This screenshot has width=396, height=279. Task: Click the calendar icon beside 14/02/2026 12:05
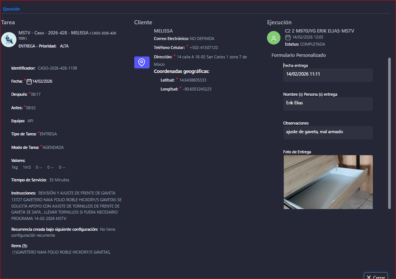click(288, 37)
